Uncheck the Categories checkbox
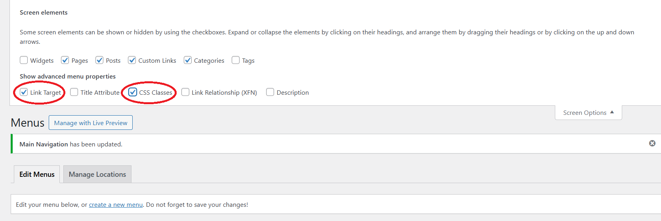 pyautogui.click(x=188, y=60)
